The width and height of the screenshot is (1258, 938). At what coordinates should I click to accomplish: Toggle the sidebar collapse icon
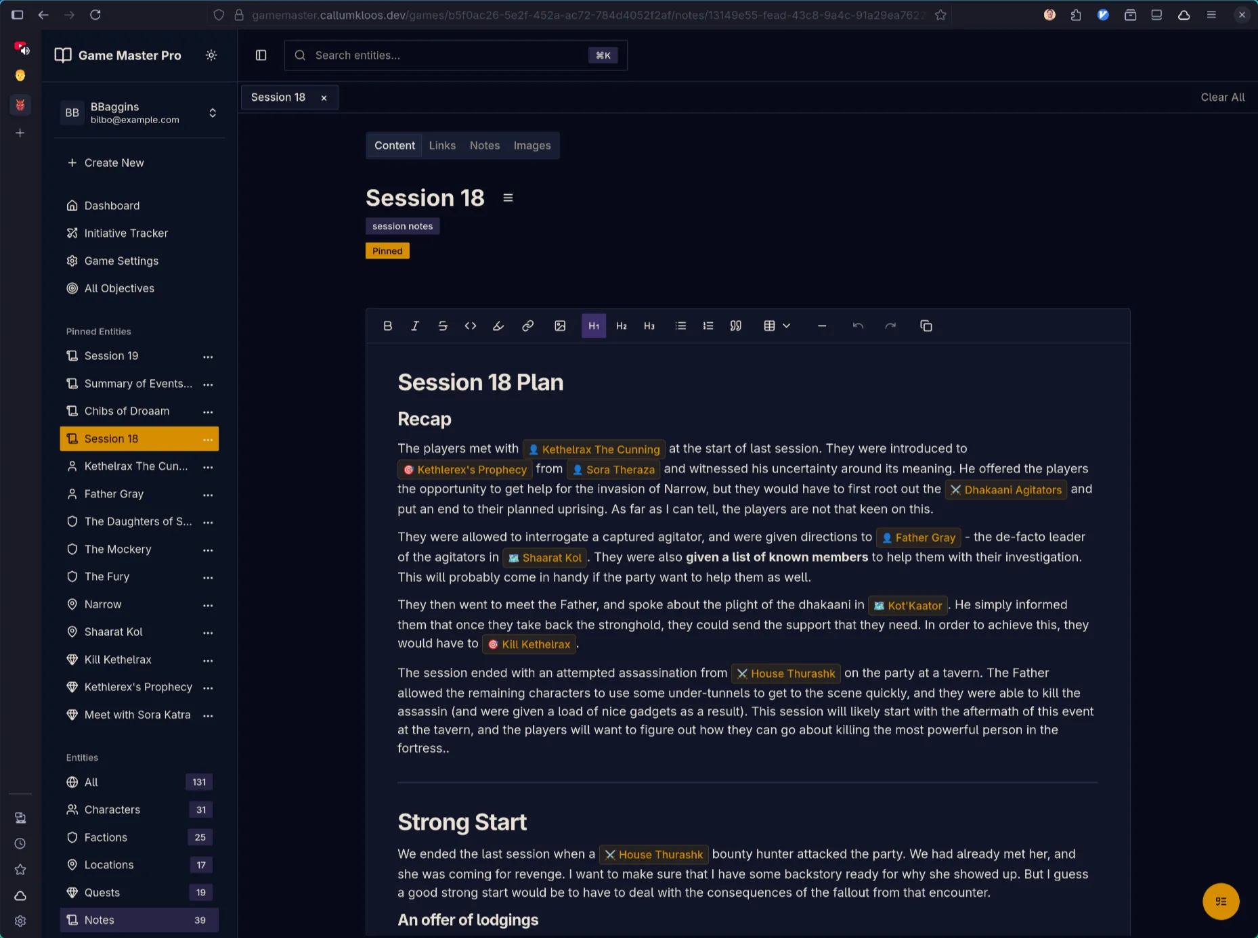(261, 55)
